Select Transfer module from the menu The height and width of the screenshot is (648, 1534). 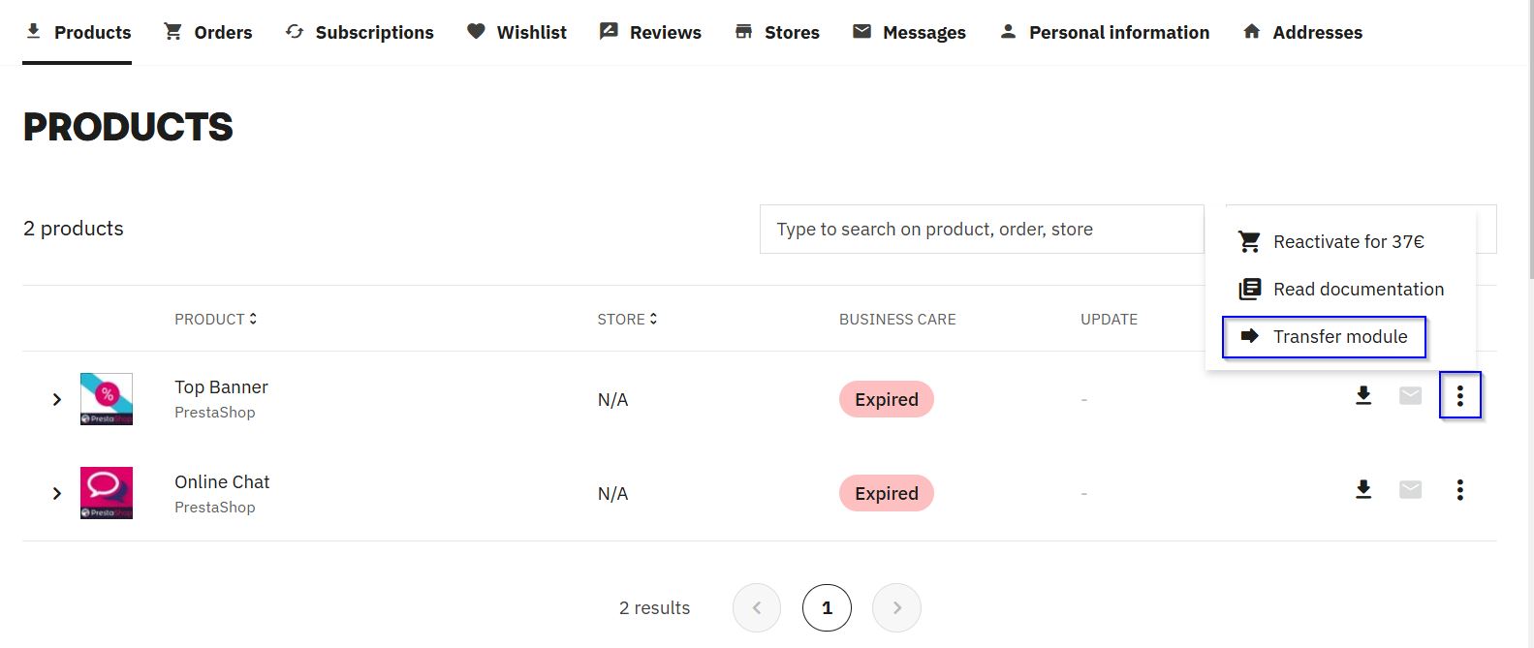(x=1324, y=337)
